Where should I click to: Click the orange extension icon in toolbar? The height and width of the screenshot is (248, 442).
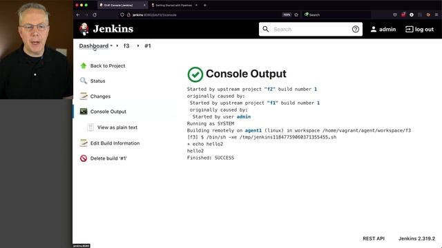(428, 14)
